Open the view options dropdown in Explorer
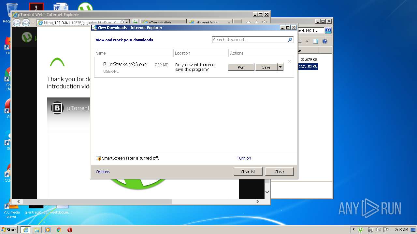Viewport: 417px width, 234px height. click(307, 41)
